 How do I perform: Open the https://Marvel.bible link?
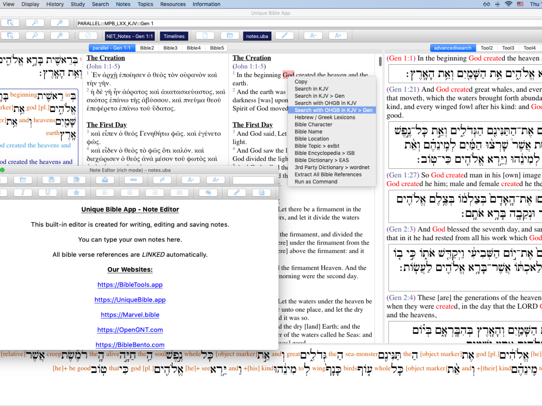pyautogui.click(x=130, y=315)
